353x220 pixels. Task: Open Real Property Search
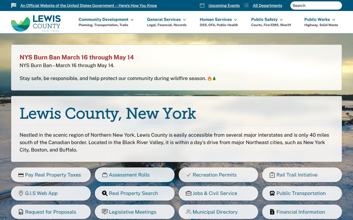135,193
